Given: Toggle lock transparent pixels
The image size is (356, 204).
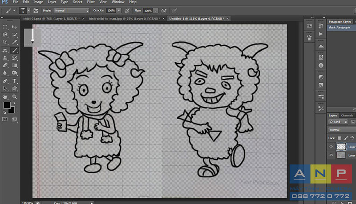Looking at the screenshot, I should [340, 138].
